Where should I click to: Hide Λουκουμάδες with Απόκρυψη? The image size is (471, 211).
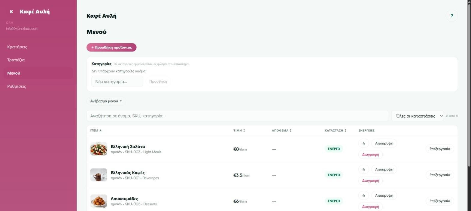pos(384,195)
